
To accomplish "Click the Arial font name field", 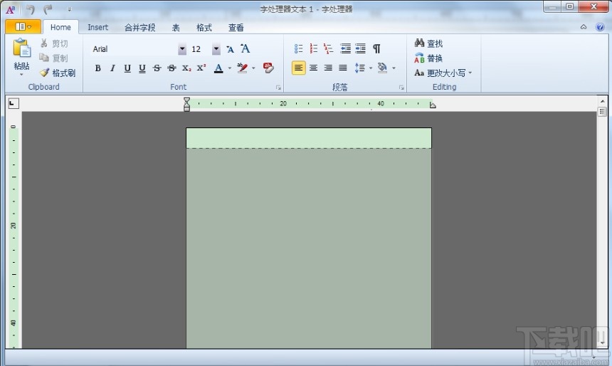I will point(134,49).
